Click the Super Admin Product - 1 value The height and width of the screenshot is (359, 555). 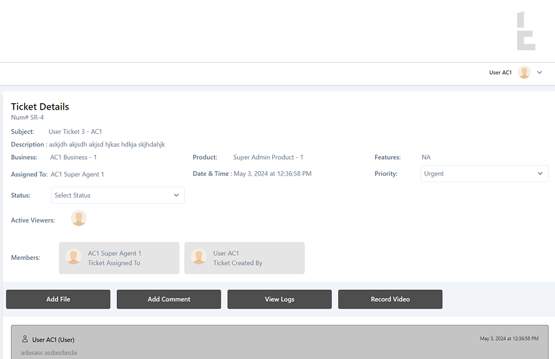268,157
